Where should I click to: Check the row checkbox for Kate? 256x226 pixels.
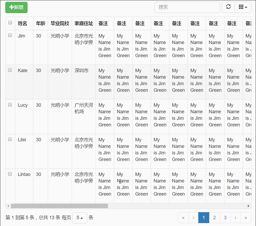[x=10, y=70]
